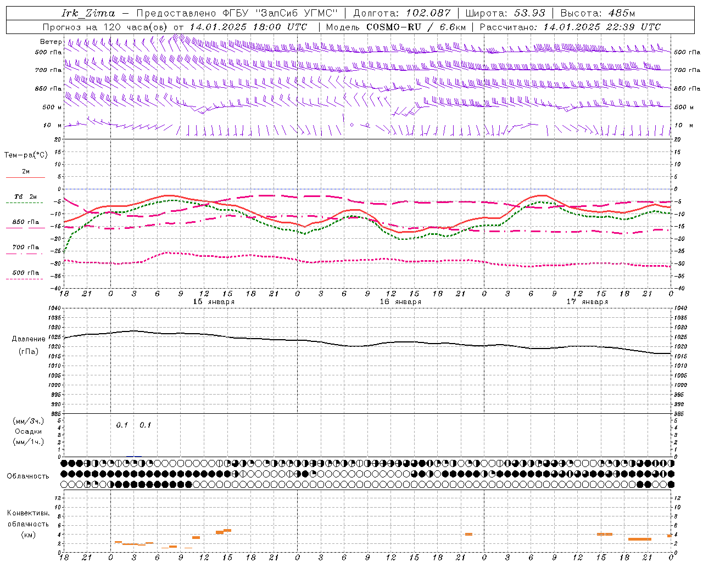Viewport: 703px width, 562px height.
Task: Click the "10 м" wind level label on left
Action: 52,125
